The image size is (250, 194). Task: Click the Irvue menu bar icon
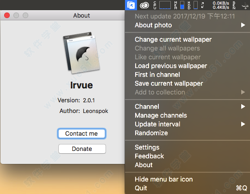coord(131,5)
